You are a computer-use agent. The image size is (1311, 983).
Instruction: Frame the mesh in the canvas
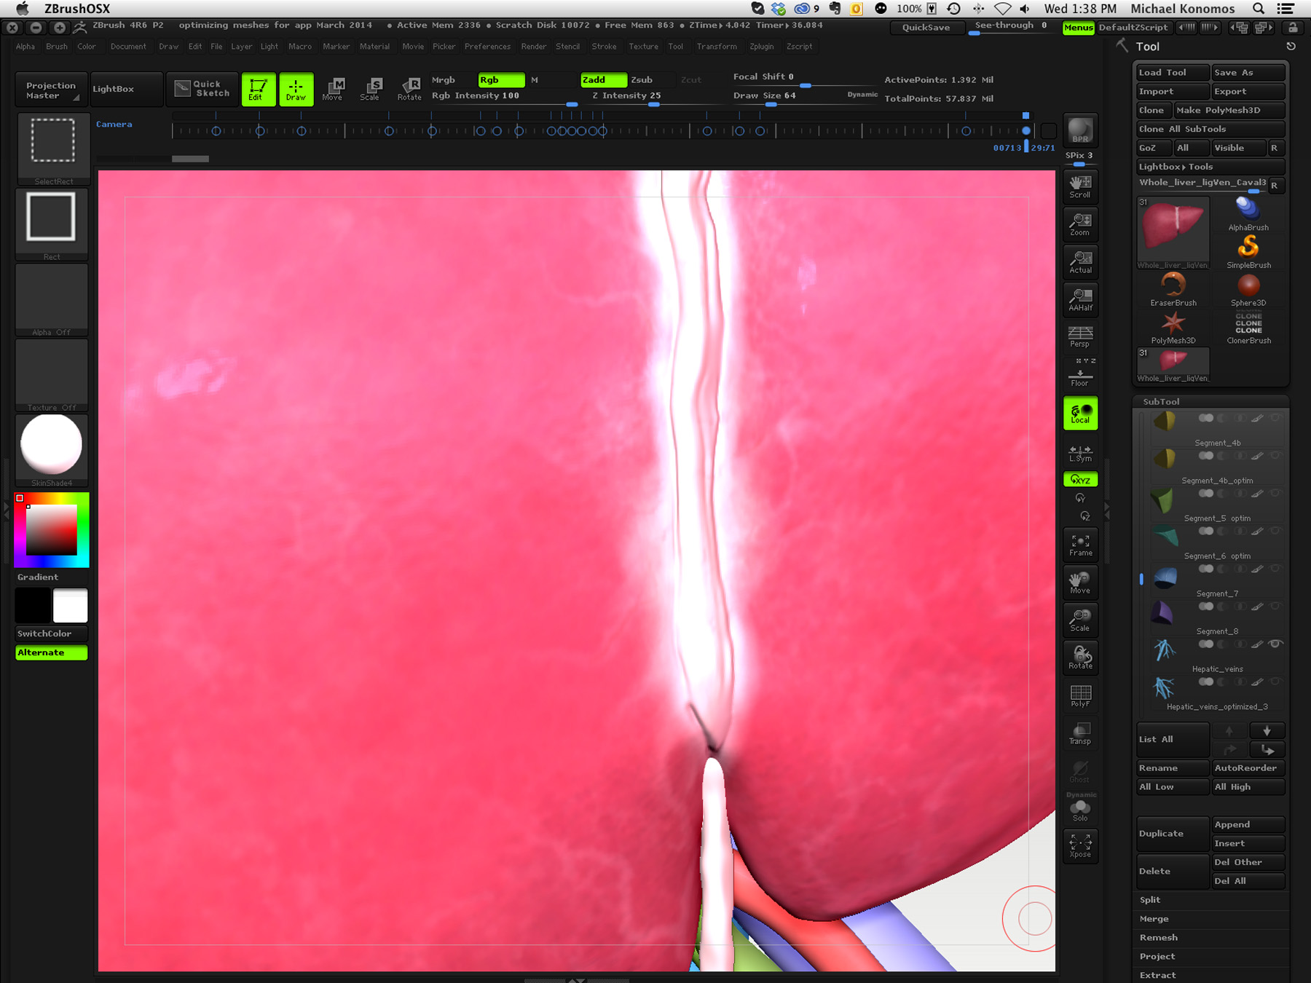tap(1080, 545)
